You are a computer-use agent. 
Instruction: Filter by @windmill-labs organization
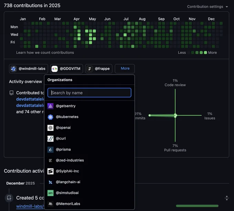click(29, 68)
